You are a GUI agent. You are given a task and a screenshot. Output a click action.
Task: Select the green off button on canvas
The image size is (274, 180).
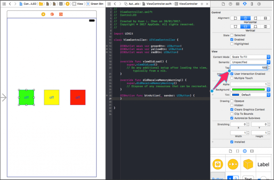pos(26,97)
